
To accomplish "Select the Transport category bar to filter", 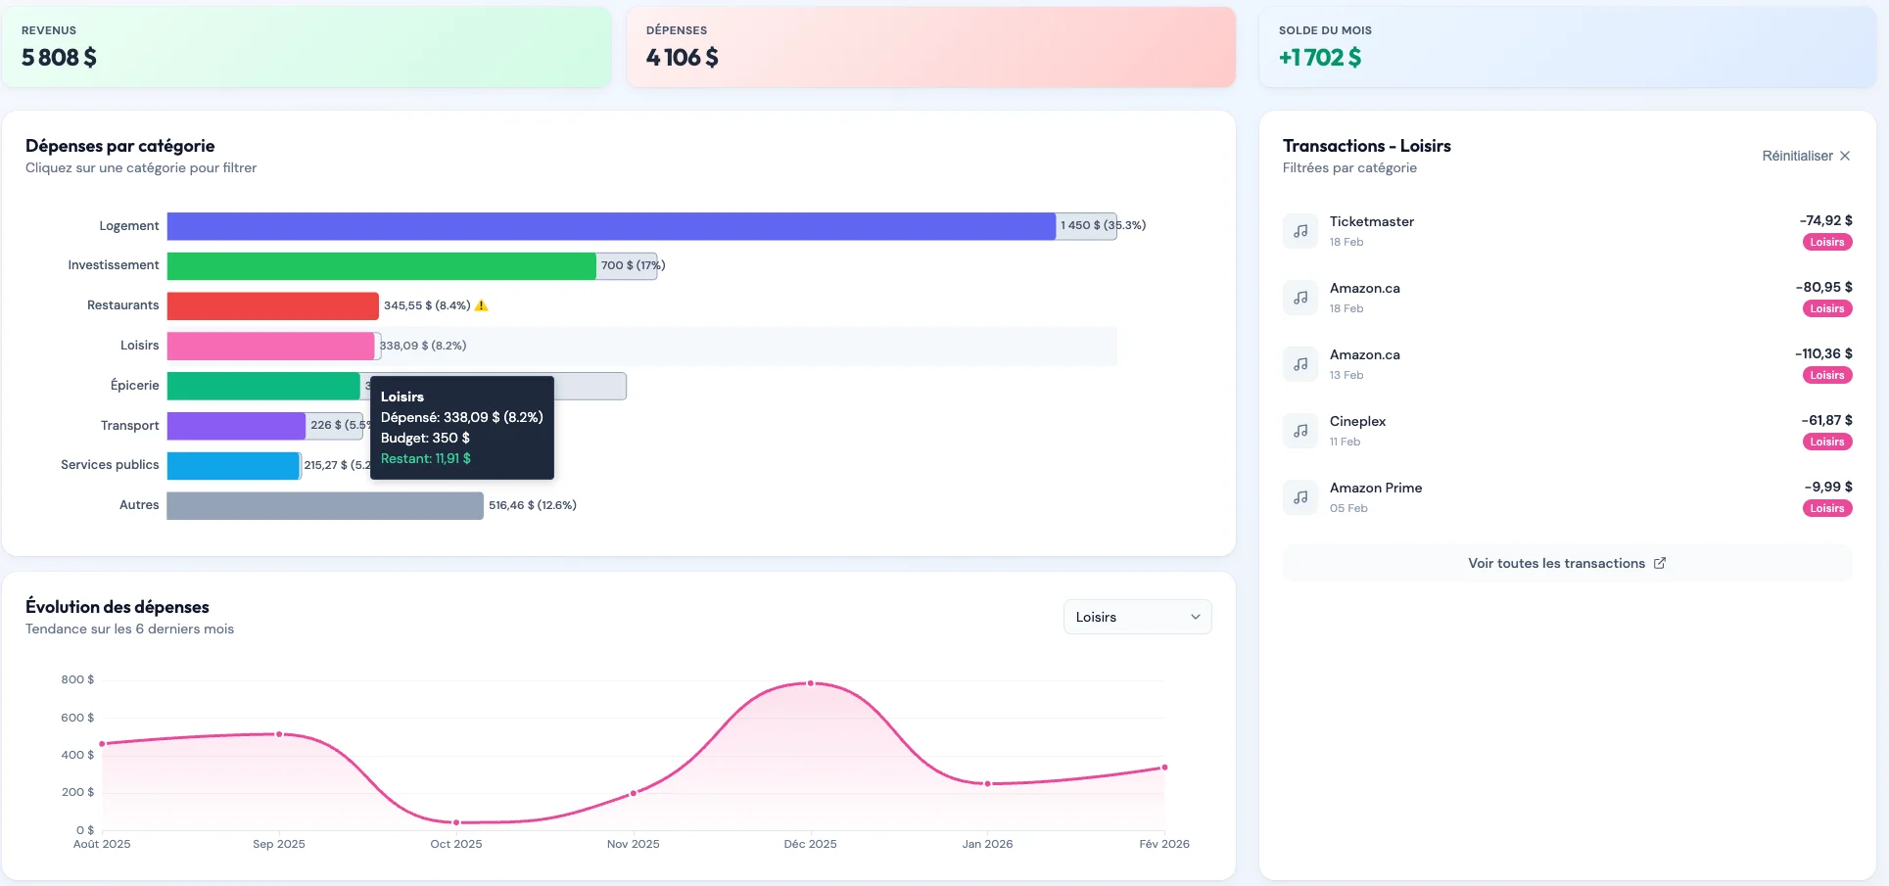I will [235, 426].
